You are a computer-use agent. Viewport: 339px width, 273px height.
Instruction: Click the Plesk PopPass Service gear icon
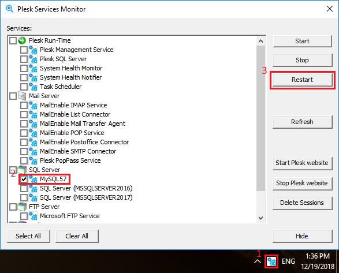(33, 160)
